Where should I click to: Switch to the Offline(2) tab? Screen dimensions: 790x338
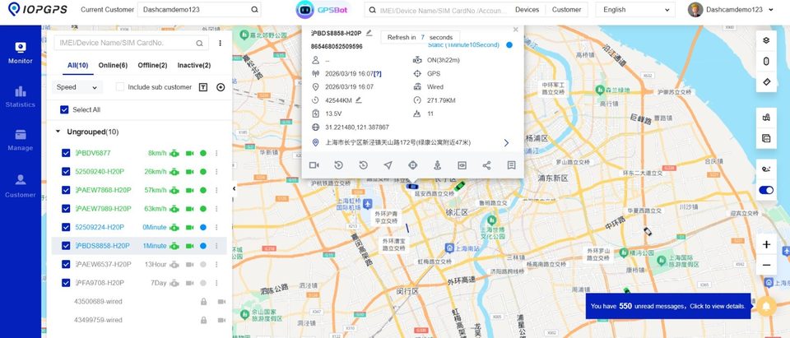152,65
